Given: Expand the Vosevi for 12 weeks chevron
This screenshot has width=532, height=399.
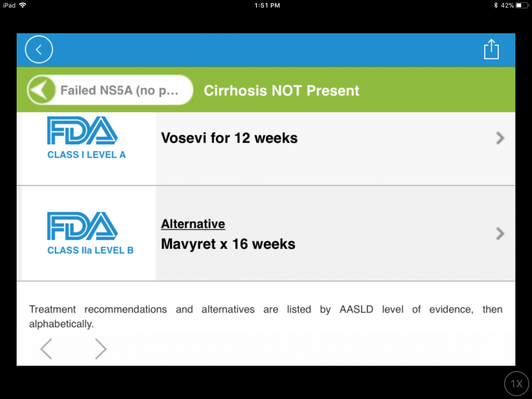Looking at the screenshot, I should (500, 138).
